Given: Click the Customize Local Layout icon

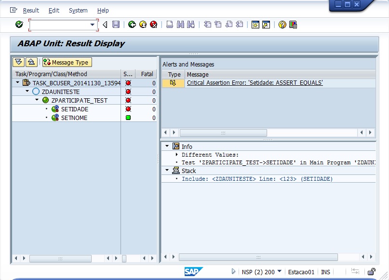Looking at the screenshot, I should [x=293, y=25].
